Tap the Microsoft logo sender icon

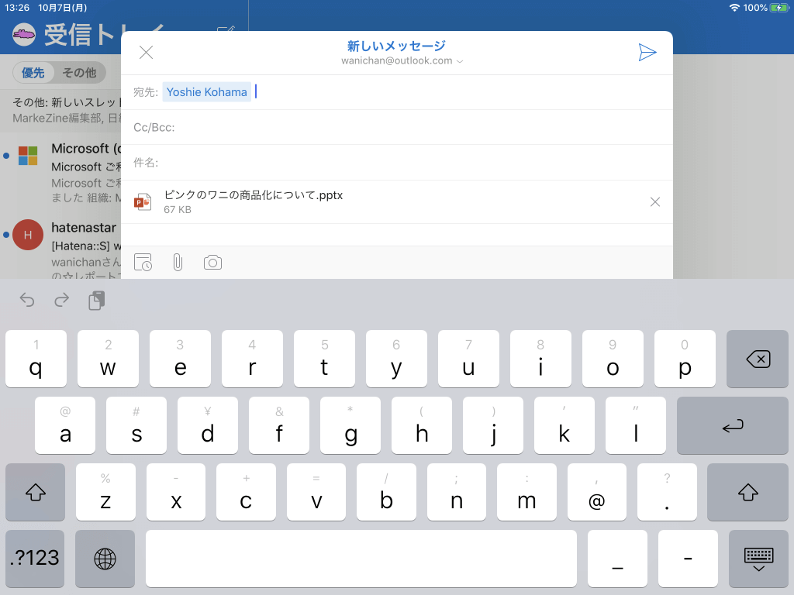(x=28, y=156)
